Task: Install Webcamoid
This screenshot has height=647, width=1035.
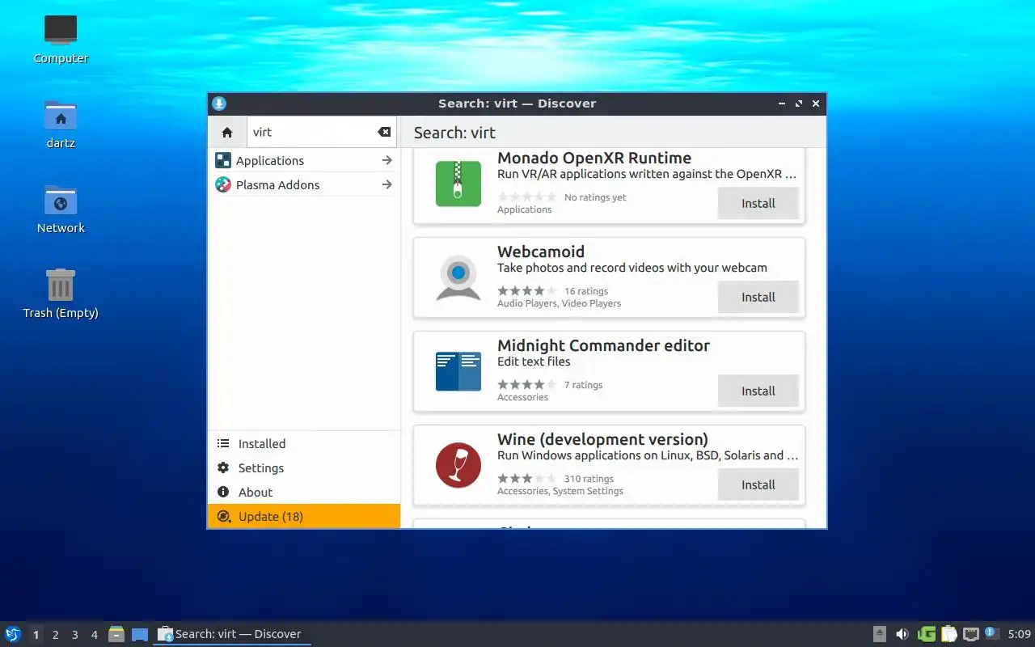Action: point(758,298)
